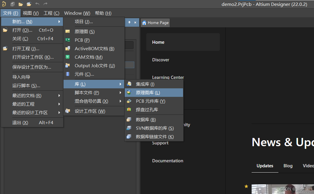Click the folder icon next to 打开 (O)
314x194 pixels.
coord(5,30)
